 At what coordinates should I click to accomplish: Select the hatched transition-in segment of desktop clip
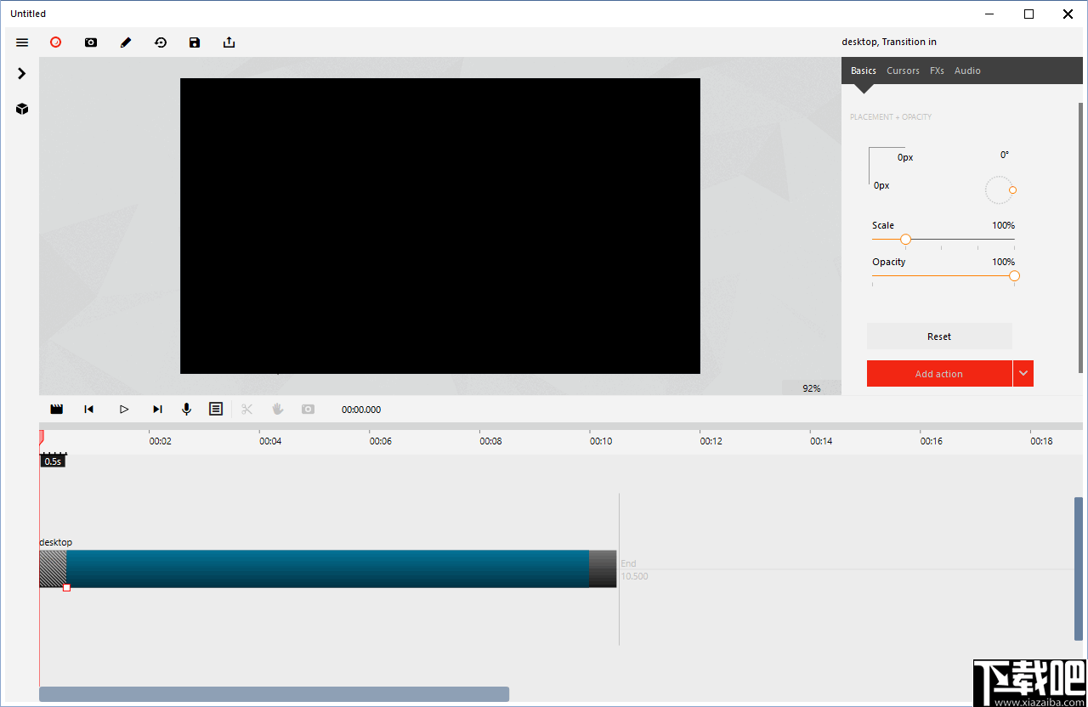coord(53,568)
